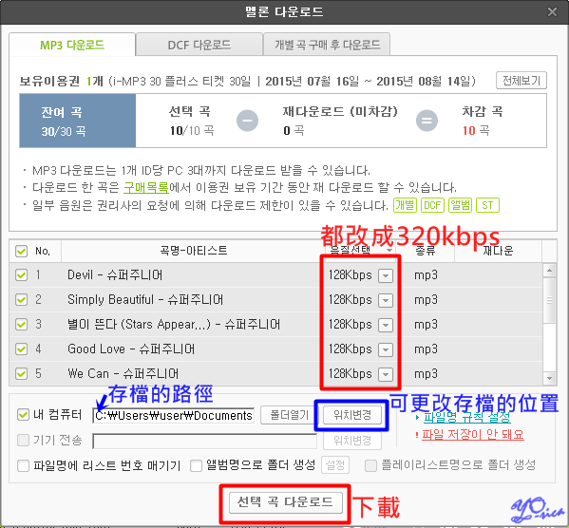569x528 pixels.
Task: Select the Good Love - 슈퍼주니어 row text
Action: pos(131,349)
